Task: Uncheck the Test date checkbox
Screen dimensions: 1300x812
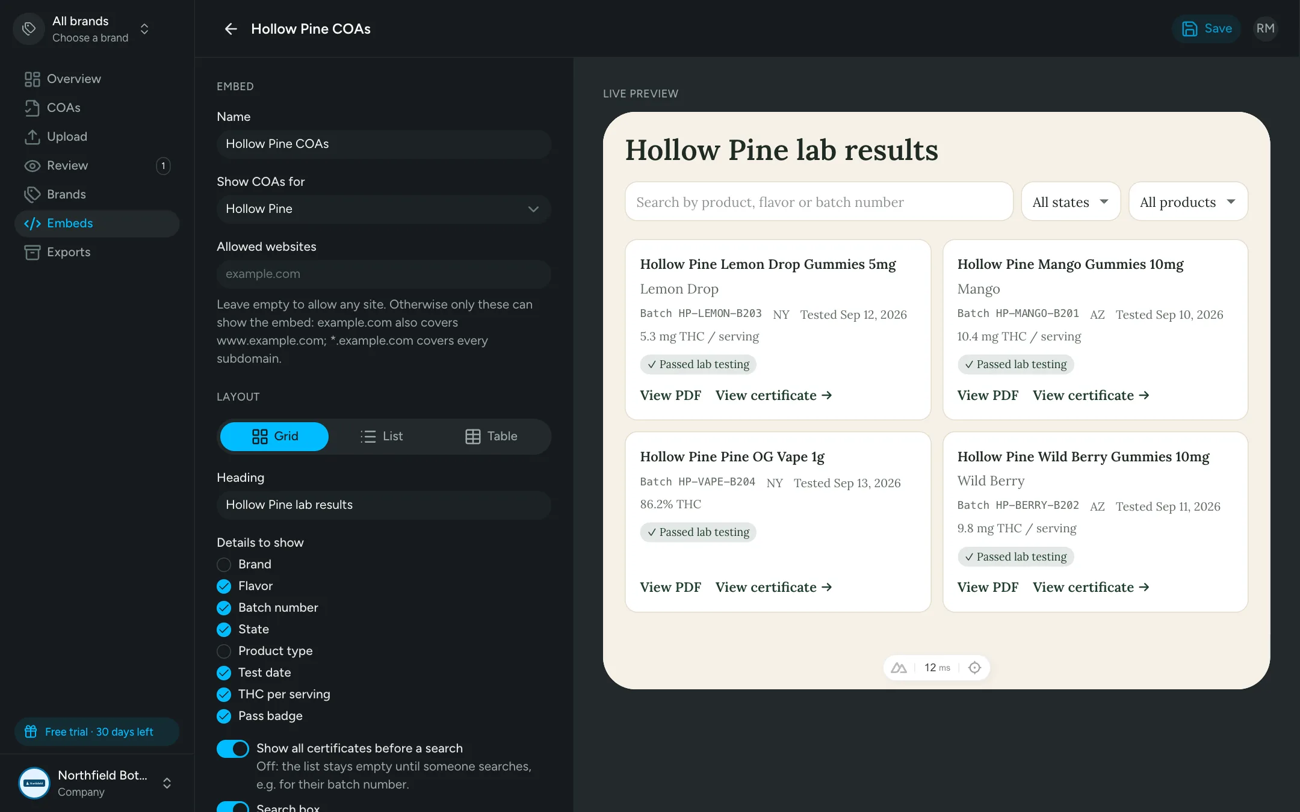Action: (x=224, y=673)
